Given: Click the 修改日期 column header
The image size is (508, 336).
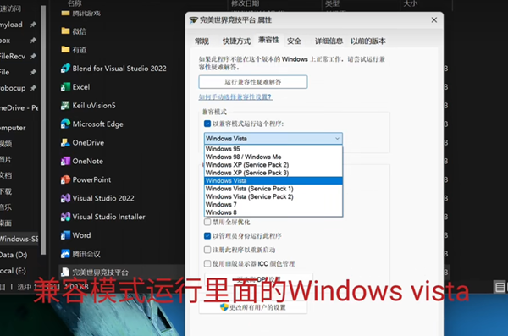Looking at the screenshot, I should pos(246,3).
